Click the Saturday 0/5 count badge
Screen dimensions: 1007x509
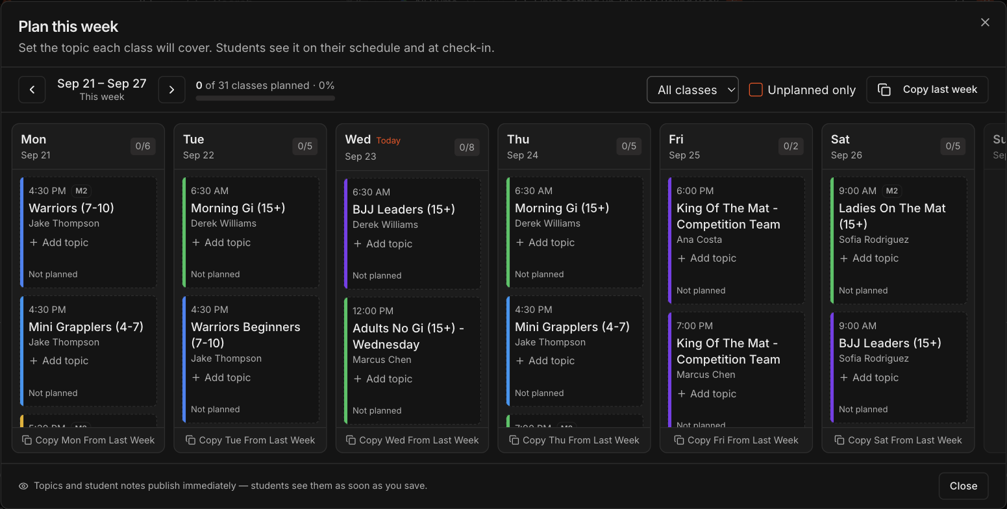[952, 146]
